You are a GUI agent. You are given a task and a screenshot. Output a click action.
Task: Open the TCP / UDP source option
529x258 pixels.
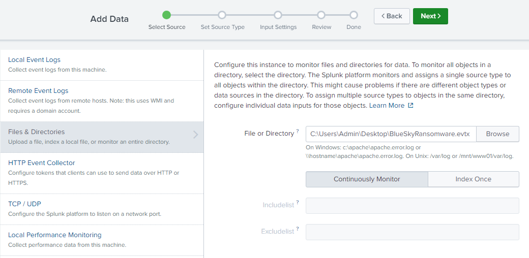[x=25, y=204]
